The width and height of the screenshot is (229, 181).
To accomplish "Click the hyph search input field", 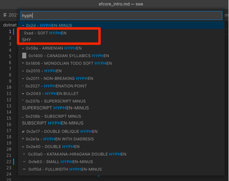I will tap(121, 16).
